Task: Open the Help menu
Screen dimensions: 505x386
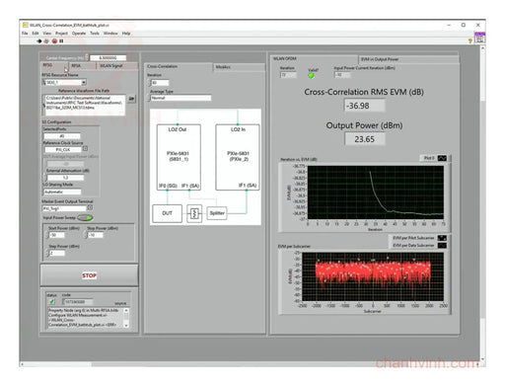Action: 126,34
